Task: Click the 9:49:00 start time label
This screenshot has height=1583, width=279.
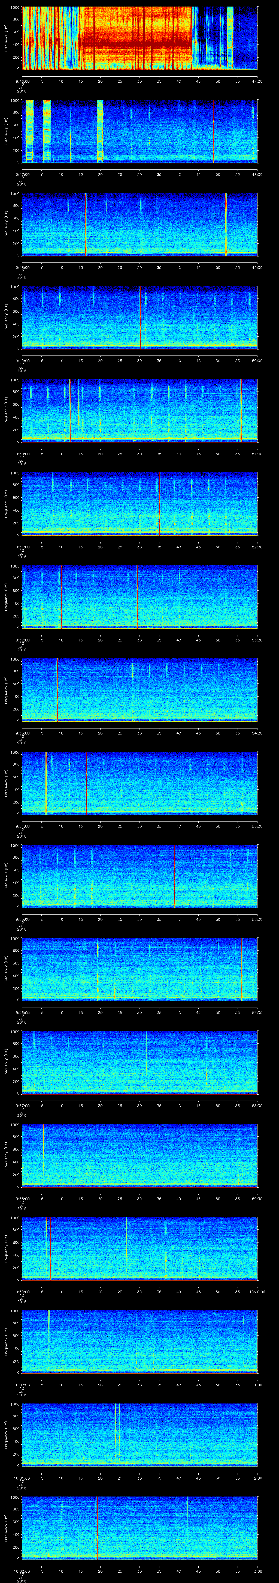Action: tap(22, 361)
